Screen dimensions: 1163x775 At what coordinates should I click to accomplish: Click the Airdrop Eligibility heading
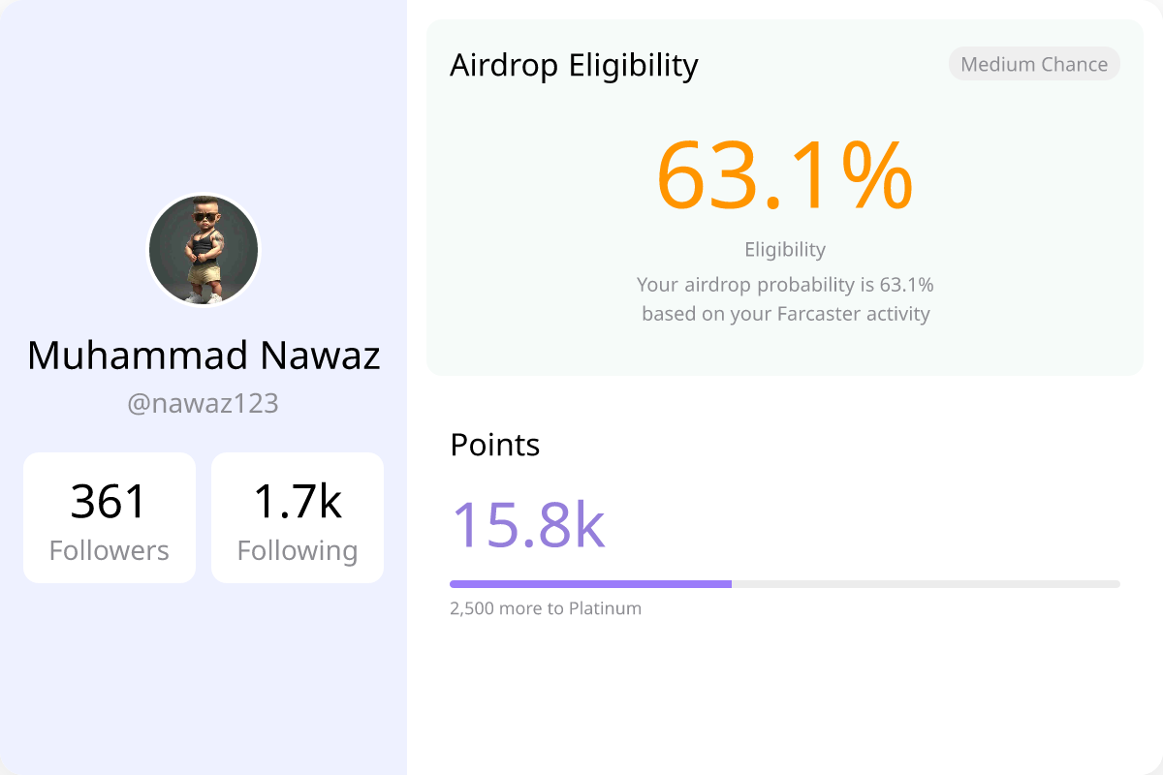(x=574, y=65)
